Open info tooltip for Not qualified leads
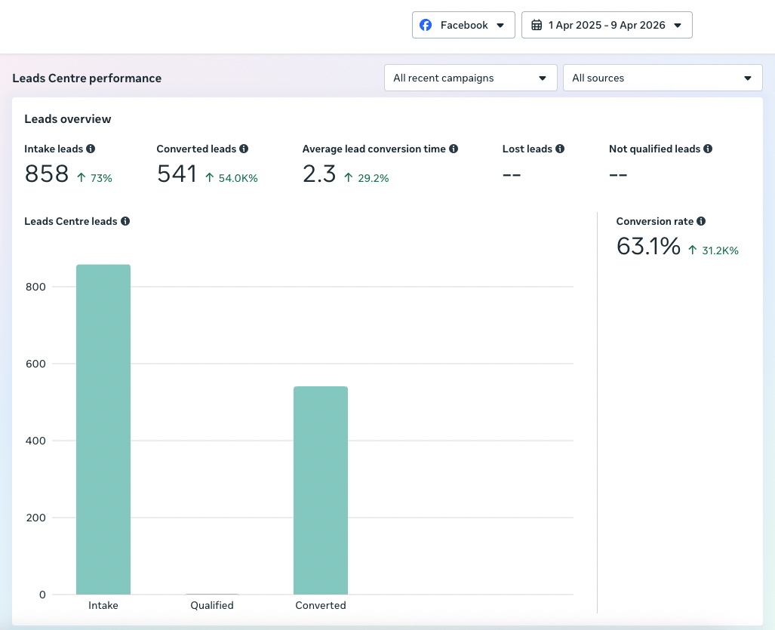The width and height of the screenshot is (775, 630). (x=708, y=149)
